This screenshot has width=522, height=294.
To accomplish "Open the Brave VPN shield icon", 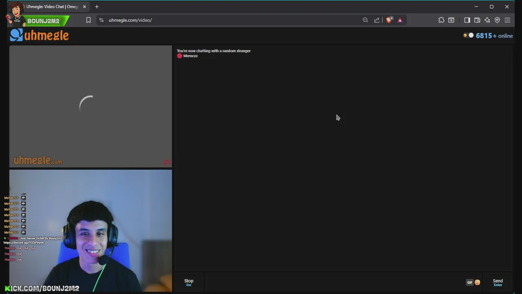I will pos(497,20).
